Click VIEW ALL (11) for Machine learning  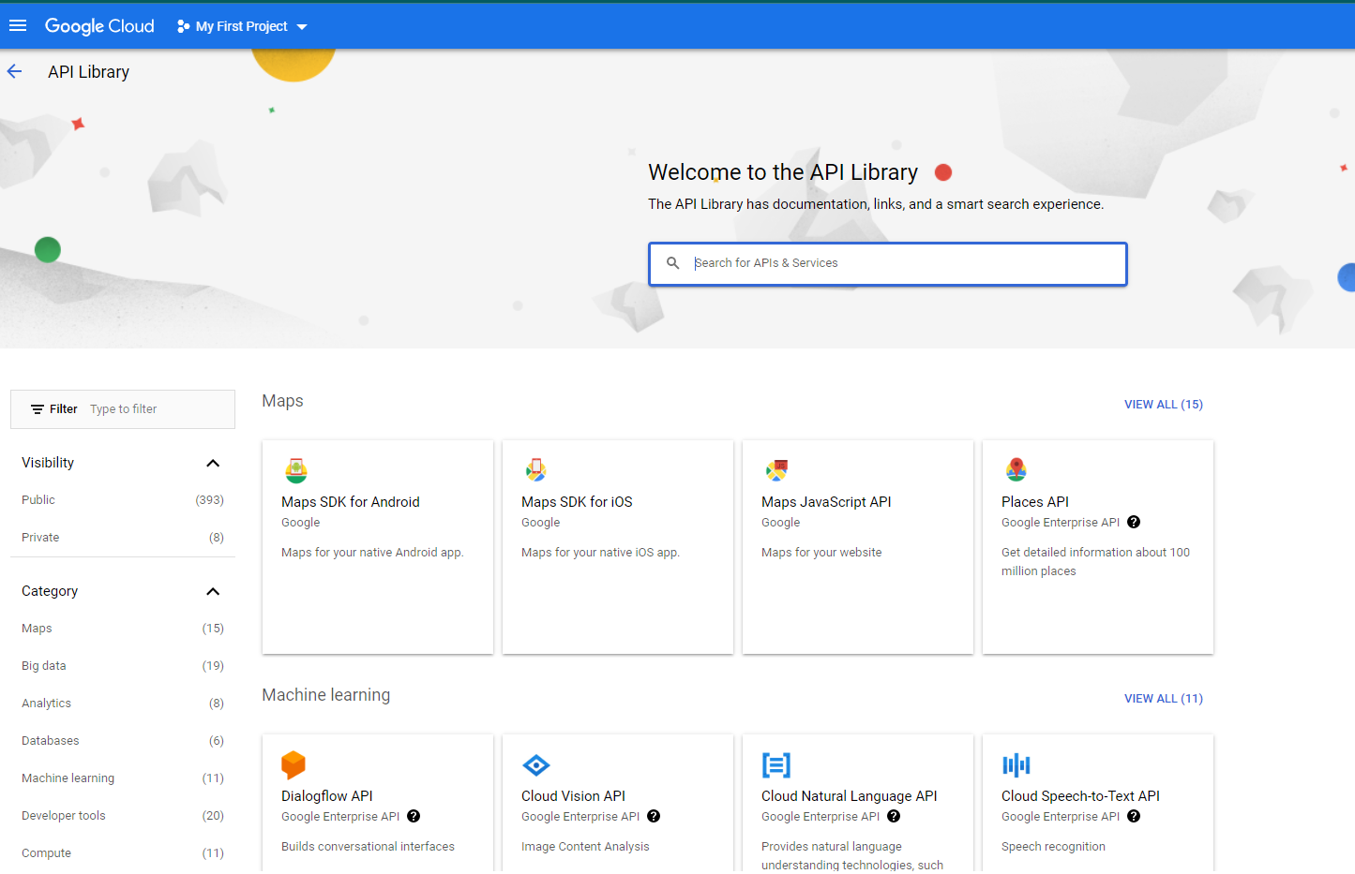coord(1163,699)
